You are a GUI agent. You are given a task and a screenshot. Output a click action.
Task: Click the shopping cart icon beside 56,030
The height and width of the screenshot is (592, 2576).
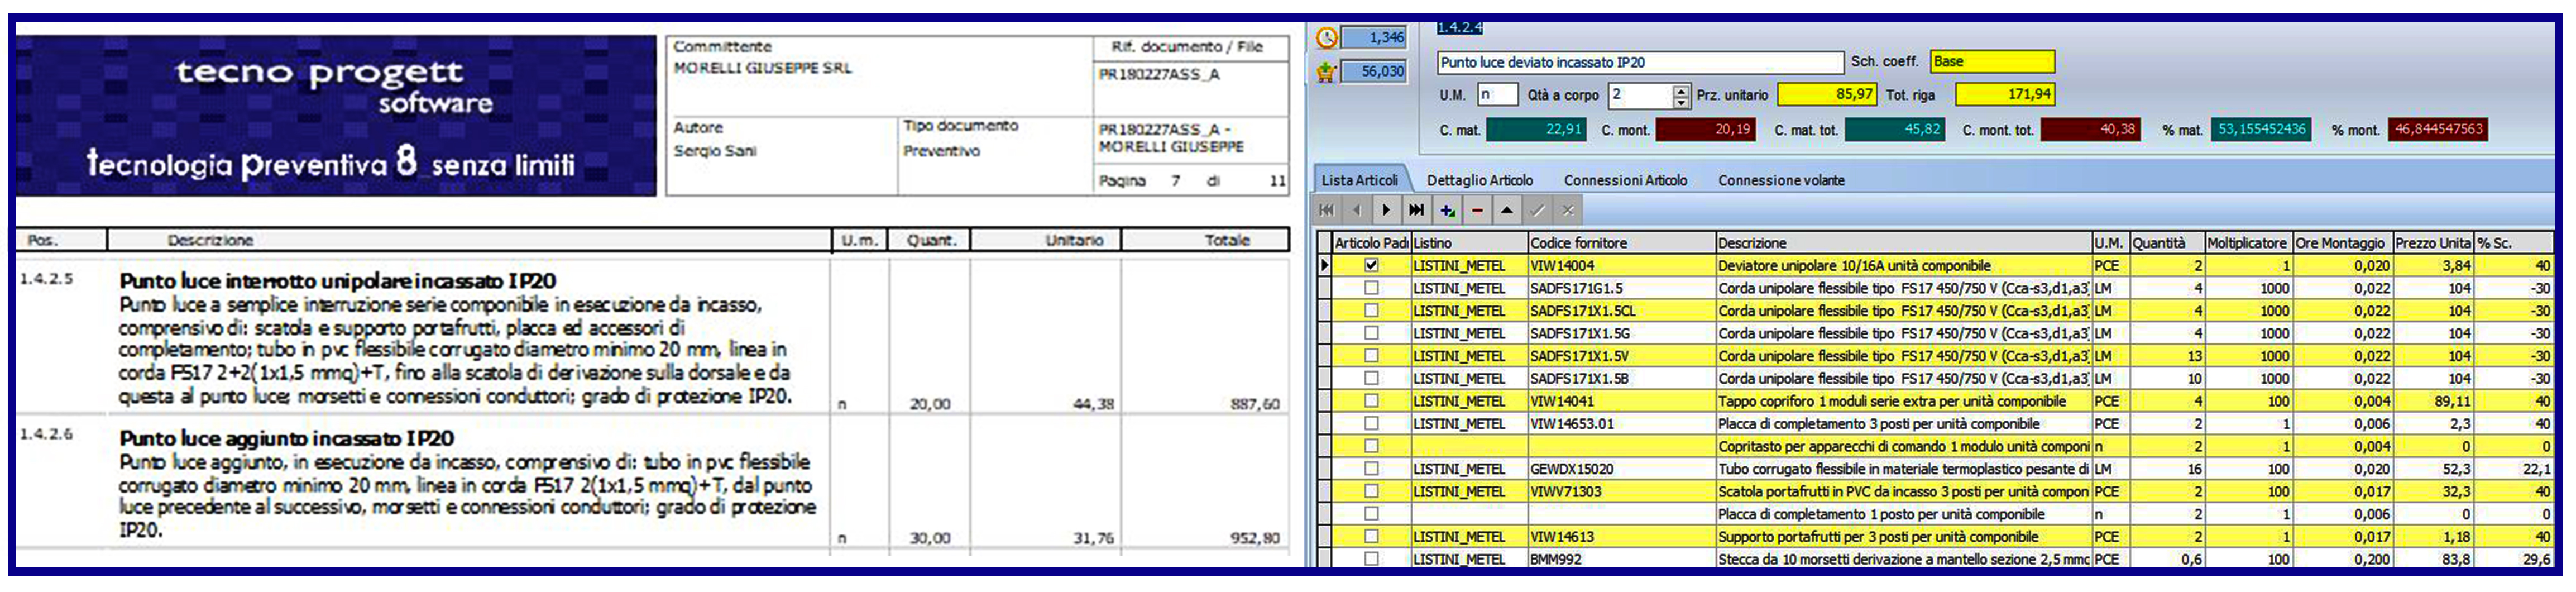tap(1327, 72)
